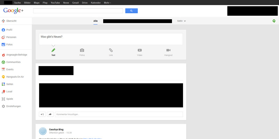This screenshot has width=279, height=139.
Task: Open the Spiele games icon
Action: pyautogui.click(x=3, y=99)
